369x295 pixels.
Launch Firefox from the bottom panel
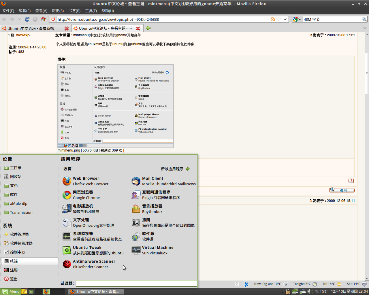click(x=46, y=292)
